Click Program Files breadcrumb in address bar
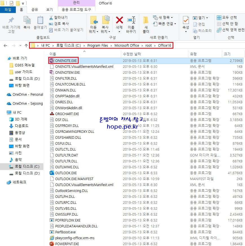The width and height of the screenshot is (245, 246). (x=98, y=46)
